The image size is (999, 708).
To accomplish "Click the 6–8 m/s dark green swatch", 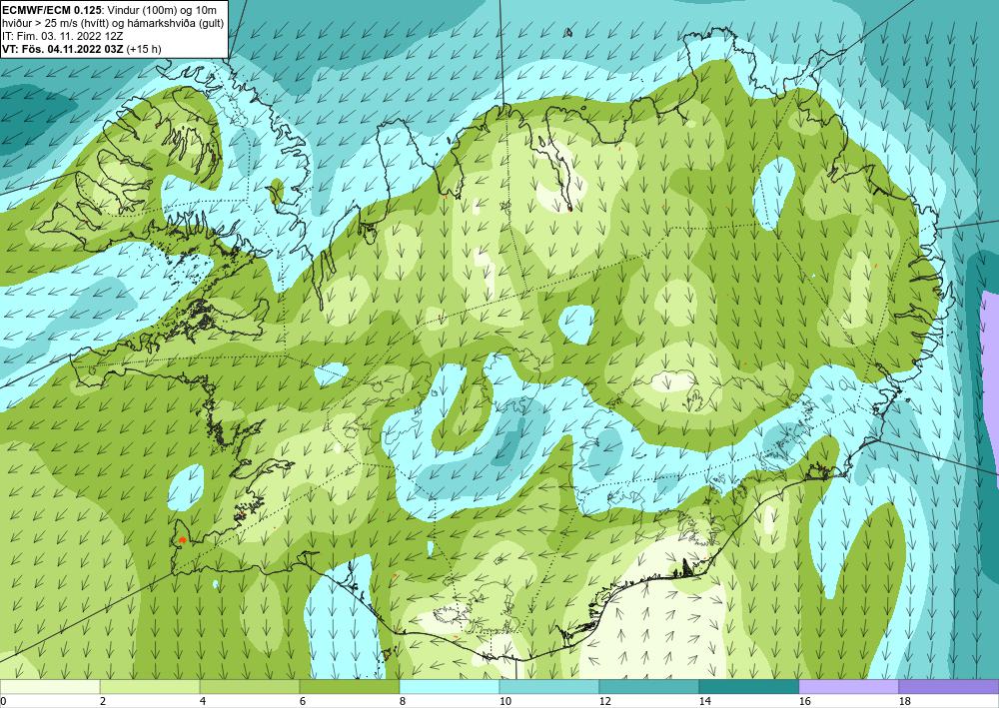I will click(x=349, y=687).
